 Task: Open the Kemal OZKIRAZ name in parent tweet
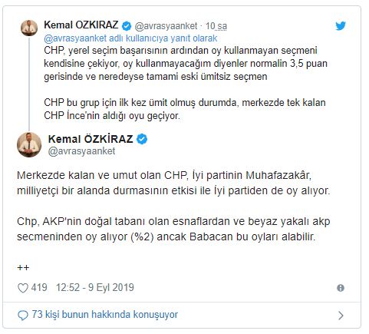[x=81, y=25]
